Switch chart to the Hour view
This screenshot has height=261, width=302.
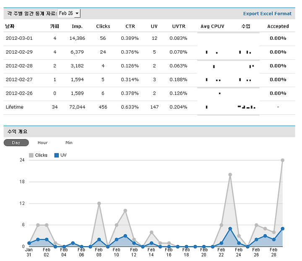pyautogui.click(x=42, y=143)
